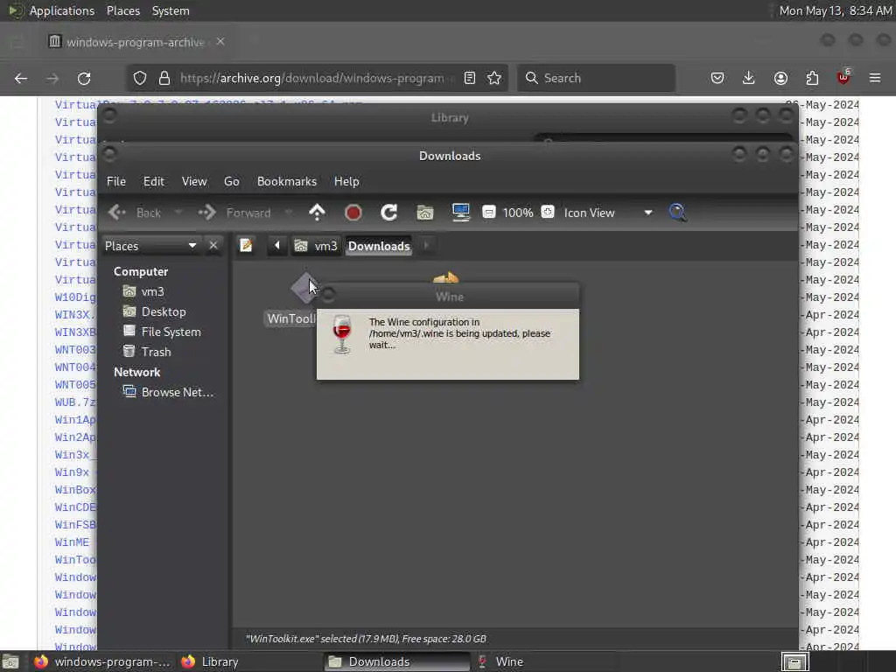Click the path bar left arrow
The image size is (896, 672).
(x=277, y=246)
